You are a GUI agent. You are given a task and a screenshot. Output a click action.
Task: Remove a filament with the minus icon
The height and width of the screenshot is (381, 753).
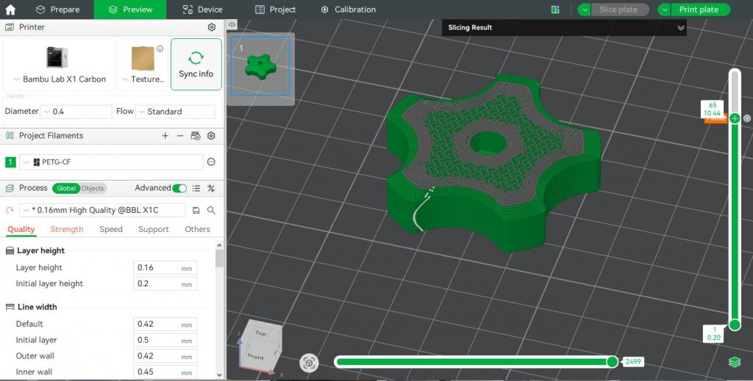tap(180, 136)
